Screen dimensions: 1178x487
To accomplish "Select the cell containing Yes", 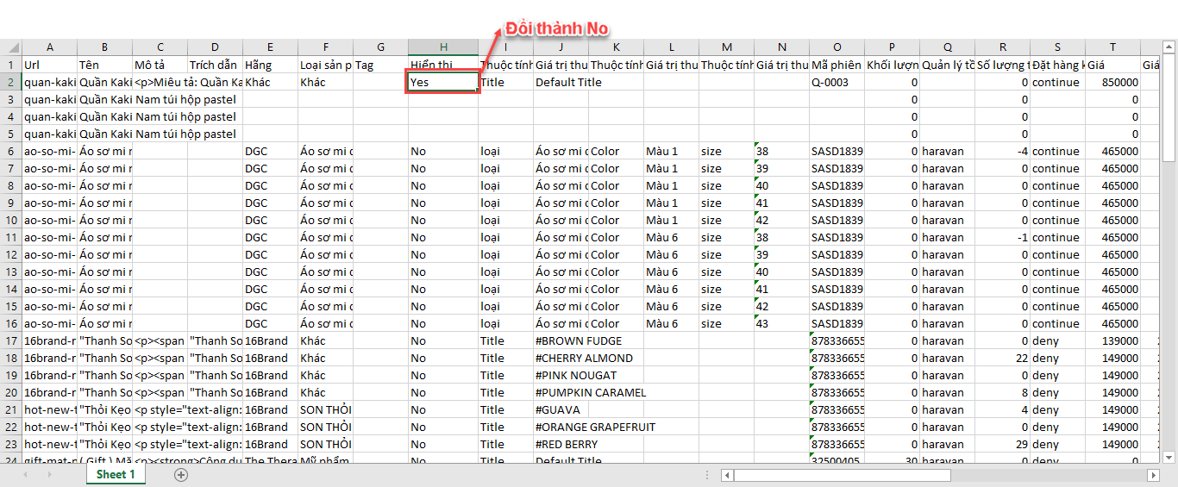I will click(443, 82).
